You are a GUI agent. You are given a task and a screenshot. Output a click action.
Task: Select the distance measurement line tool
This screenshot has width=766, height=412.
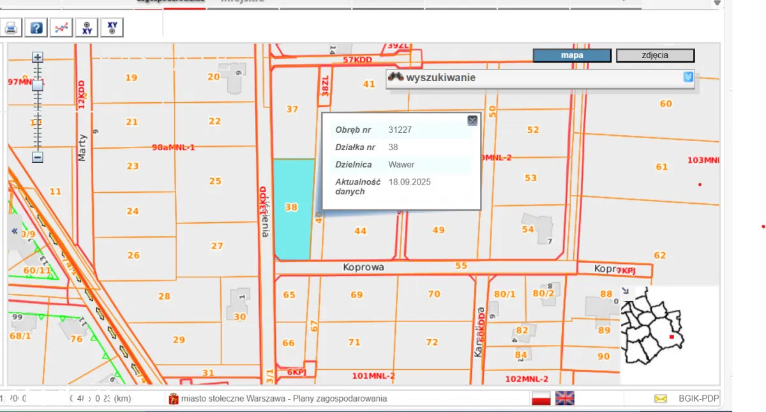point(61,27)
